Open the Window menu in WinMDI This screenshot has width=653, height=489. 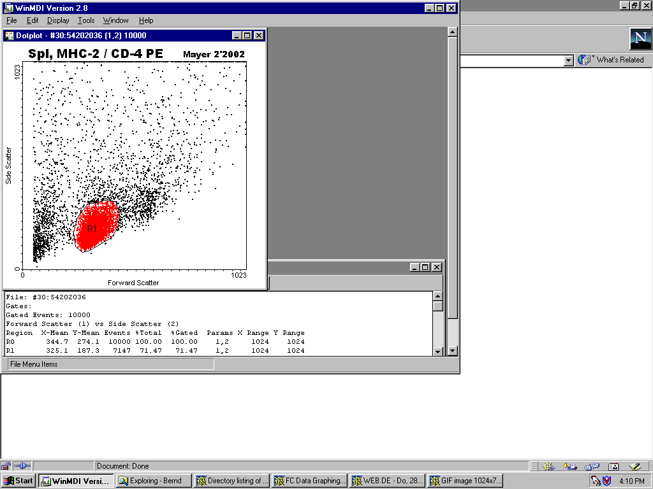[x=115, y=20]
